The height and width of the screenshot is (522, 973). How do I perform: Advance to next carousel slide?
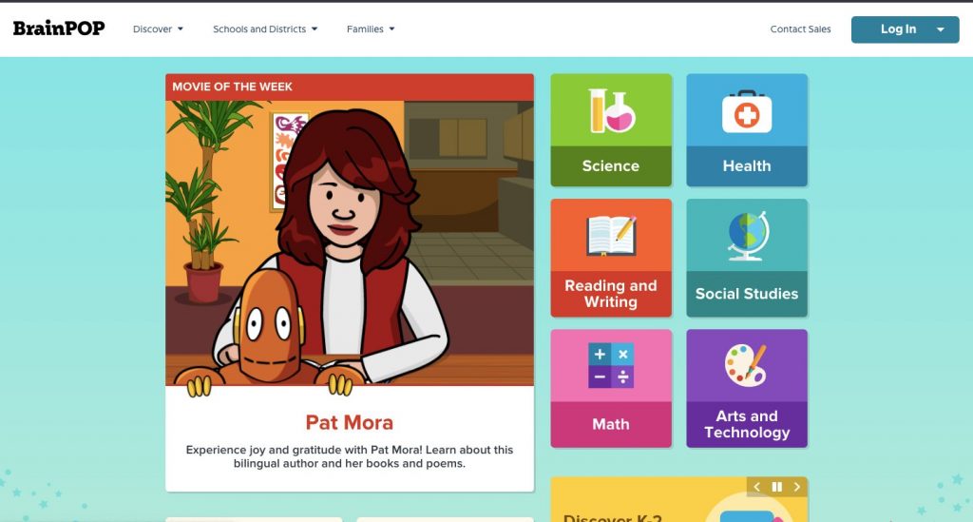point(797,487)
